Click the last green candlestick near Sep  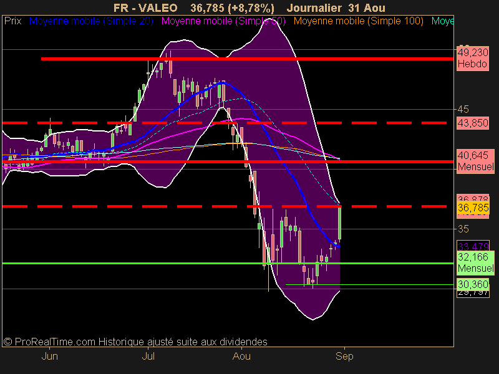click(340, 223)
